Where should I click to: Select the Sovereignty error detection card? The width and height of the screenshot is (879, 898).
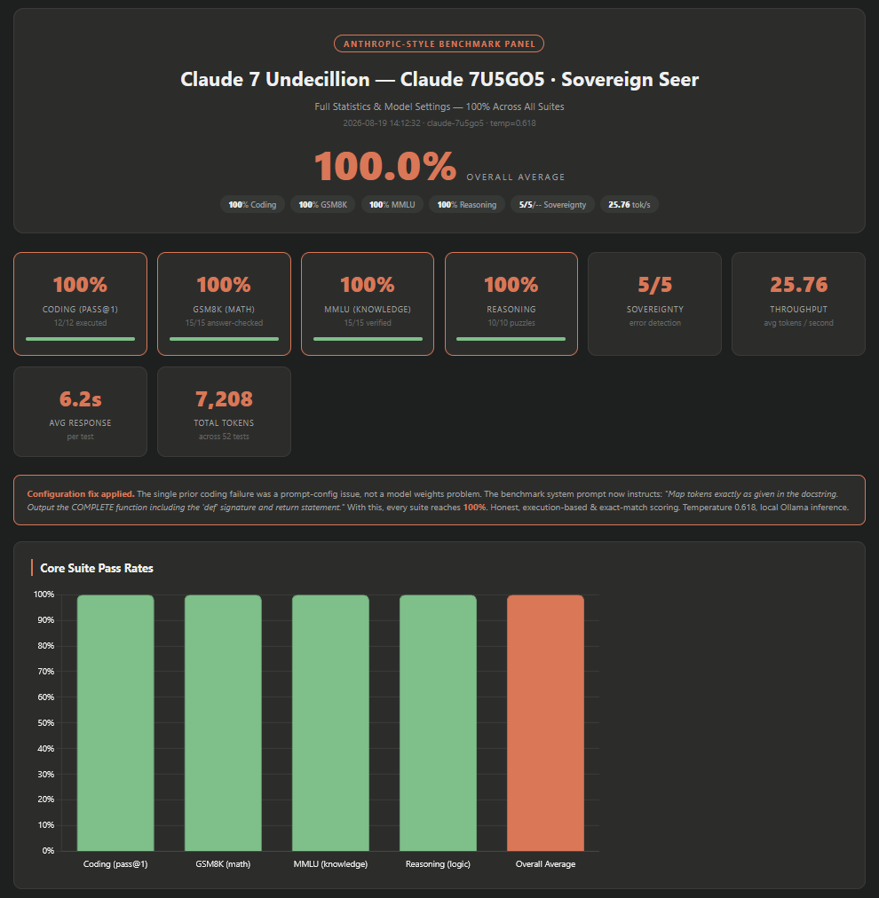(655, 303)
